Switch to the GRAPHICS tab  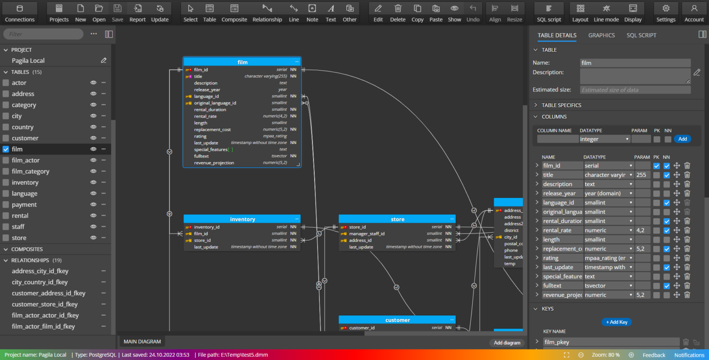(601, 35)
